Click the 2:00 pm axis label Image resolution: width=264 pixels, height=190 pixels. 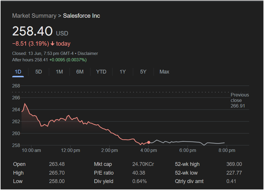click(109, 150)
